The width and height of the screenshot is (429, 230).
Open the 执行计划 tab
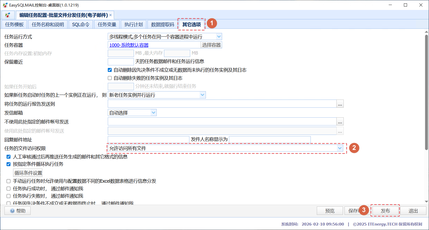click(x=133, y=25)
